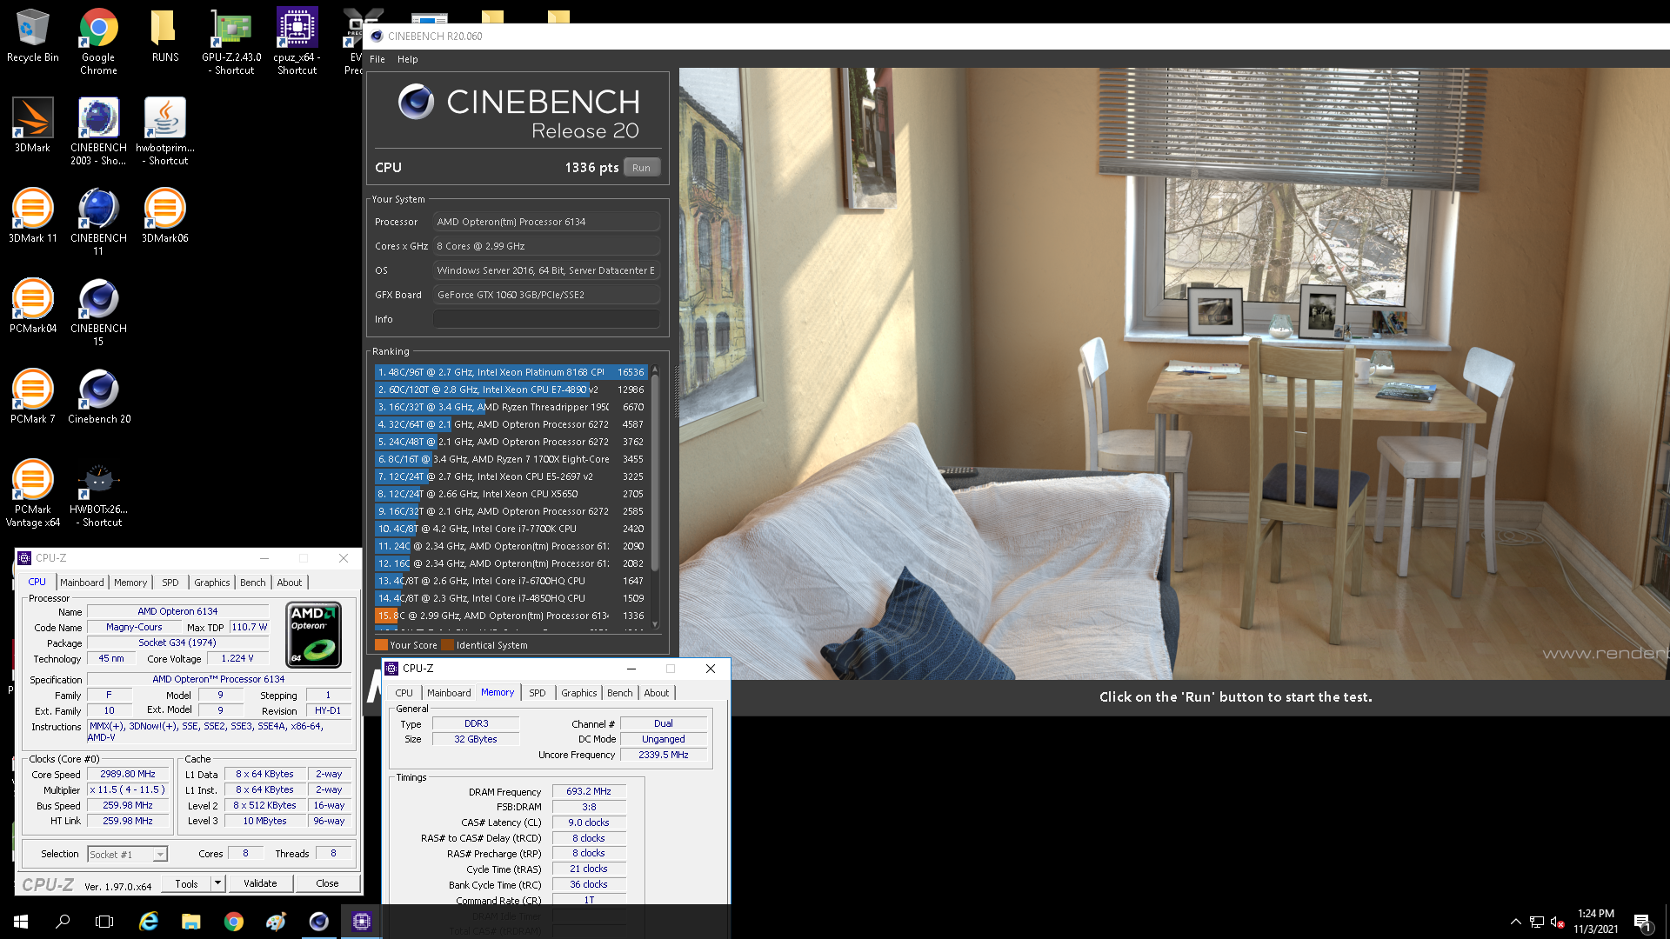Open the taskbar clock showing 1:24 PM
1670x939 pixels.
tap(1595, 922)
